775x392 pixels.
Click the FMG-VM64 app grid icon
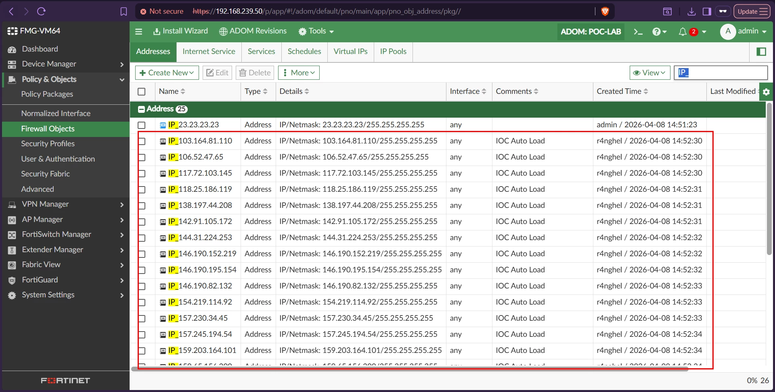13,31
